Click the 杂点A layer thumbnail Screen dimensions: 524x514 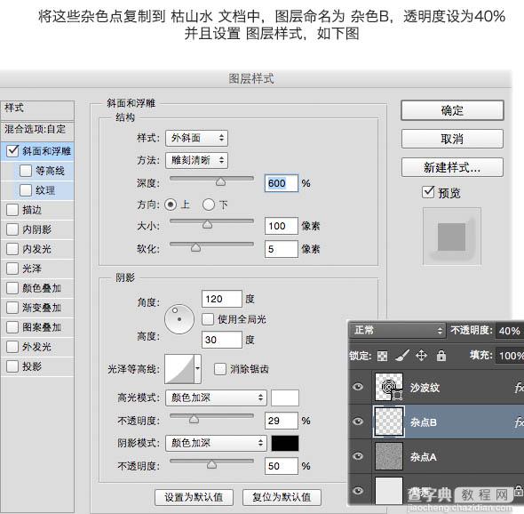click(389, 456)
